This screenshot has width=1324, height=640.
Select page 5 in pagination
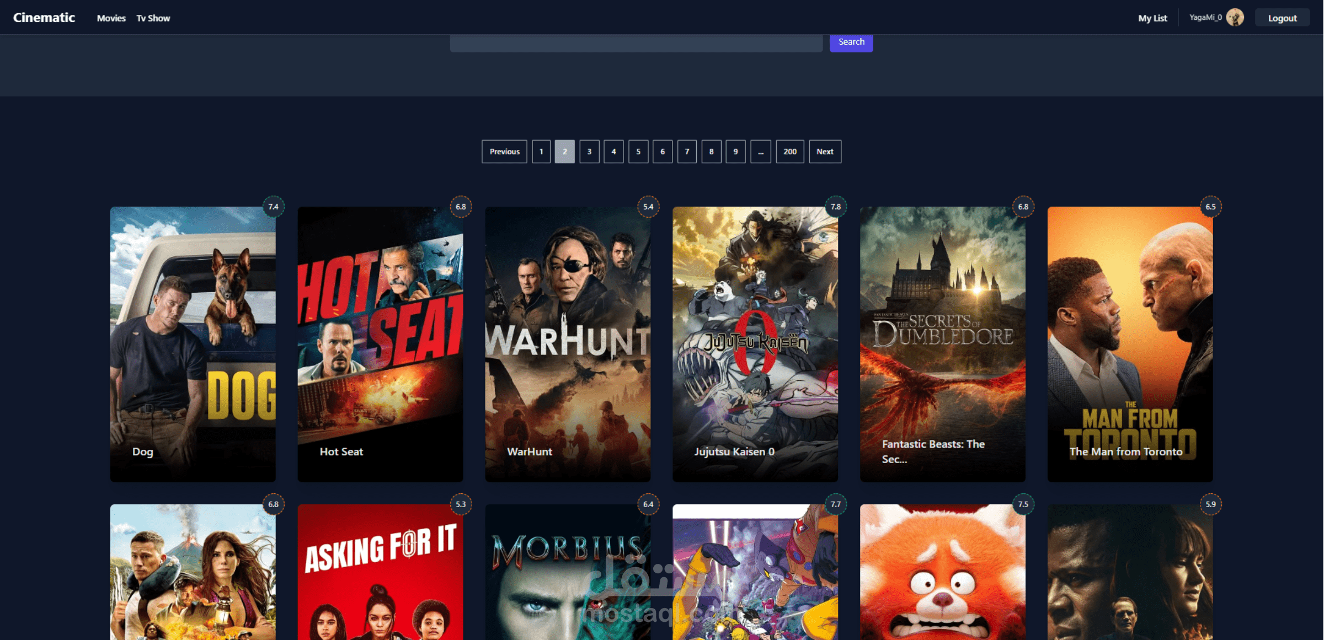(638, 152)
